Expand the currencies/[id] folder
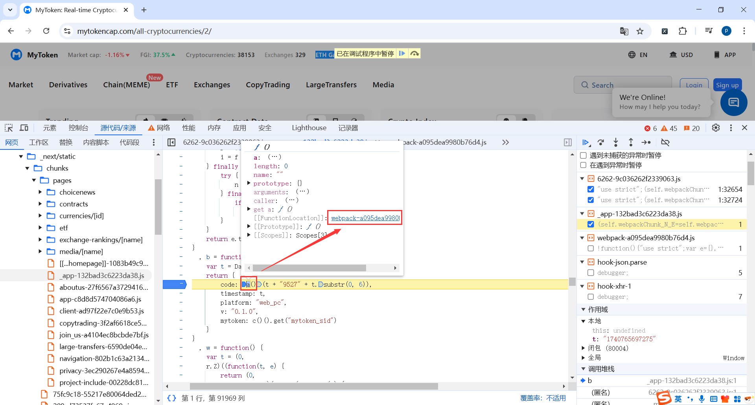 coord(40,216)
